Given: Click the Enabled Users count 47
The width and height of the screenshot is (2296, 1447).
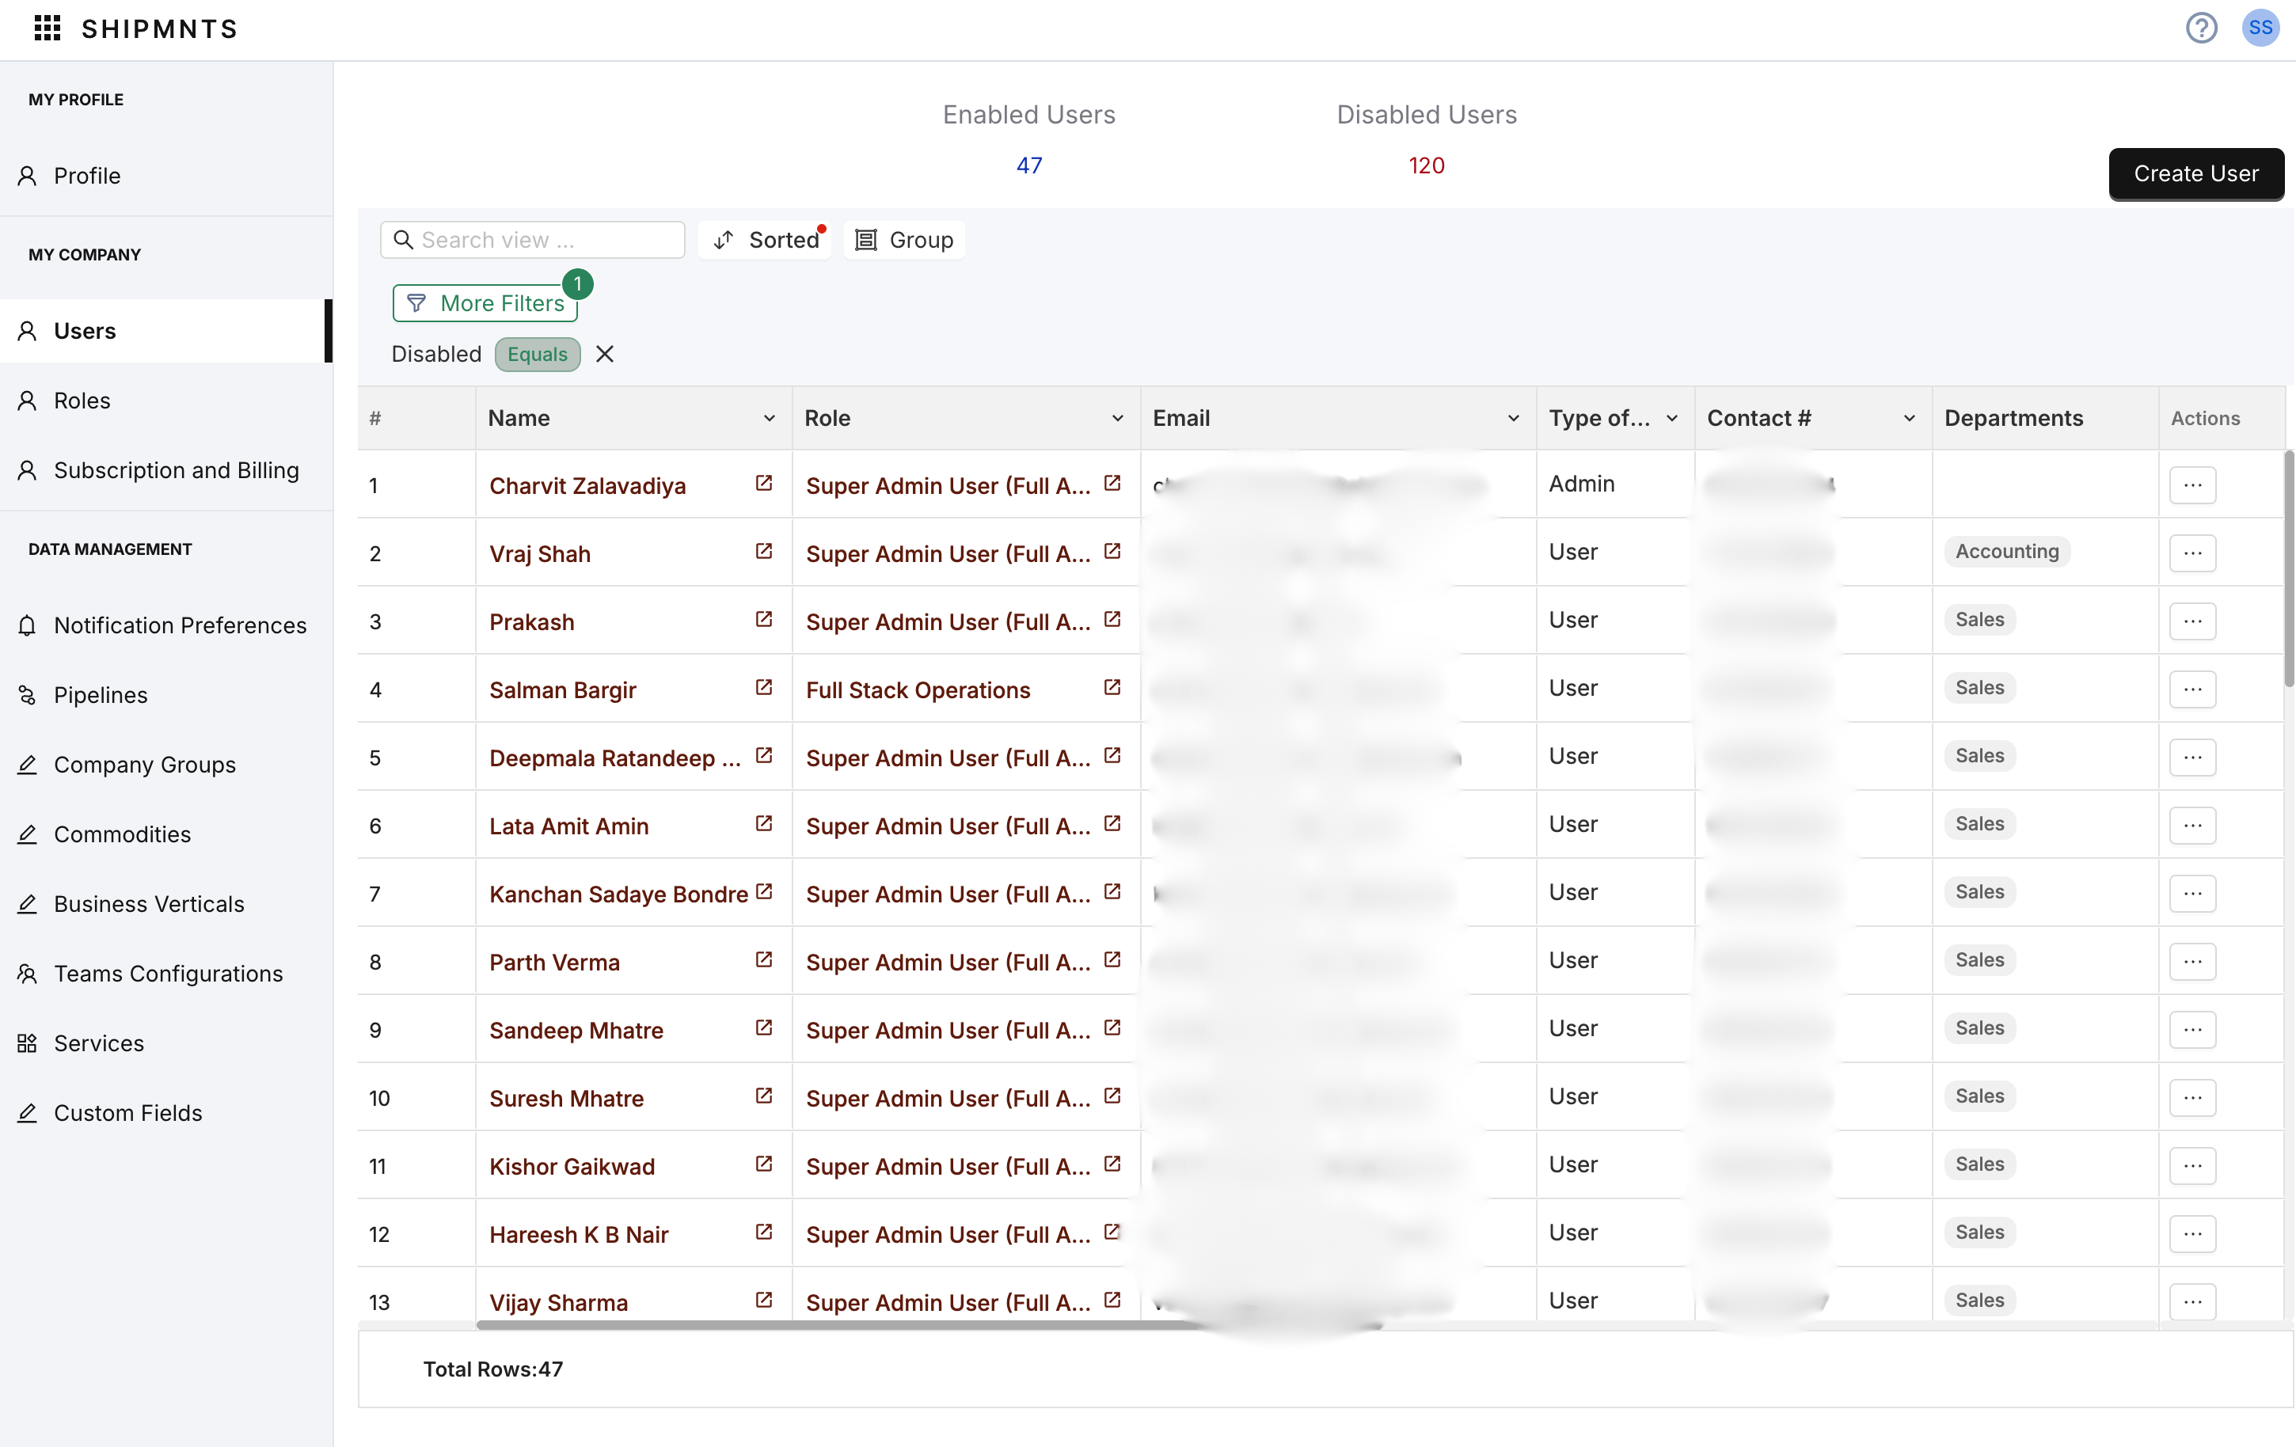Looking at the screenshot, I should tap(1028, 166).
